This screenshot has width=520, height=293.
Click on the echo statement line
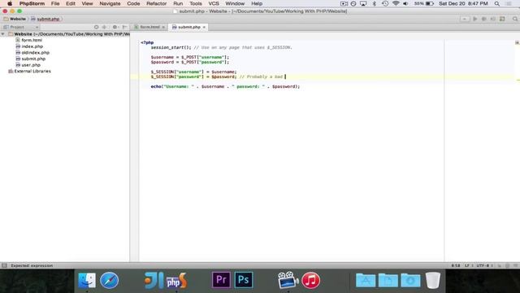click(225, 86)
